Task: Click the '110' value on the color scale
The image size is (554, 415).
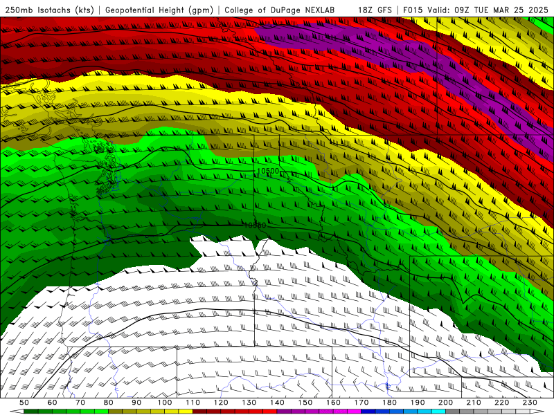Action: coord(193,403)
